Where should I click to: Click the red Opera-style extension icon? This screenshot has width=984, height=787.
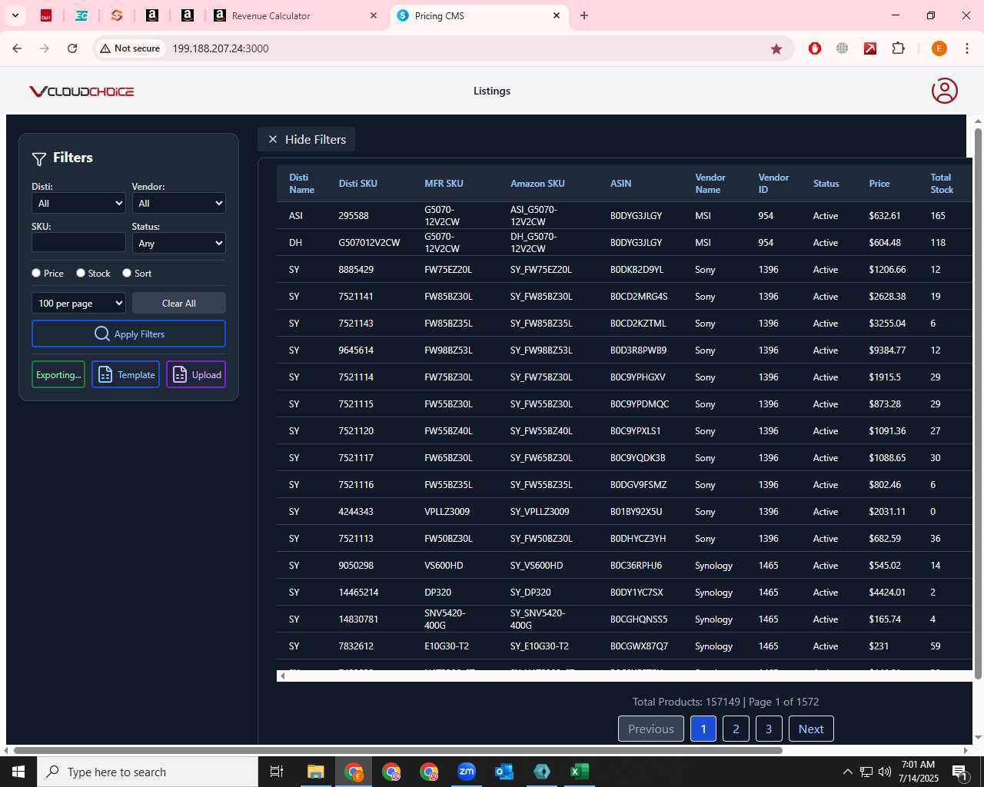click(815, 48)
